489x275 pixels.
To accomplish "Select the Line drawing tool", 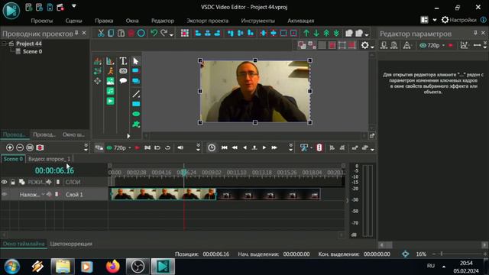I will click(x=136, y=94).
